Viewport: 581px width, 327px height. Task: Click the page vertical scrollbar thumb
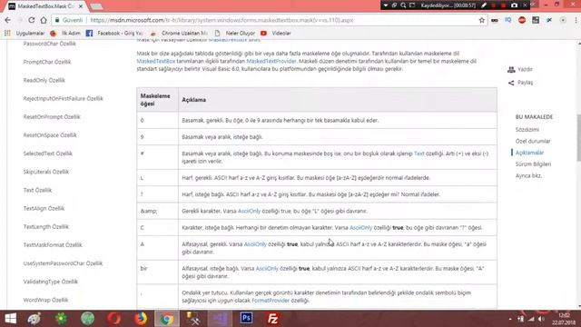(578, 138)
